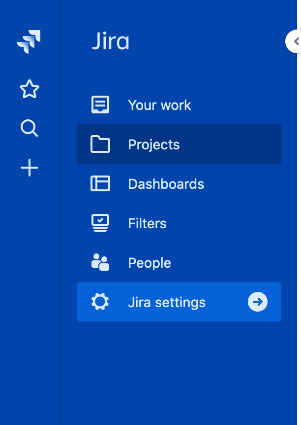This screenshot has width=301, height=425.
Task: Click the Dashboards layout icon
Action: pyautogui.click(x=100, y=183)
